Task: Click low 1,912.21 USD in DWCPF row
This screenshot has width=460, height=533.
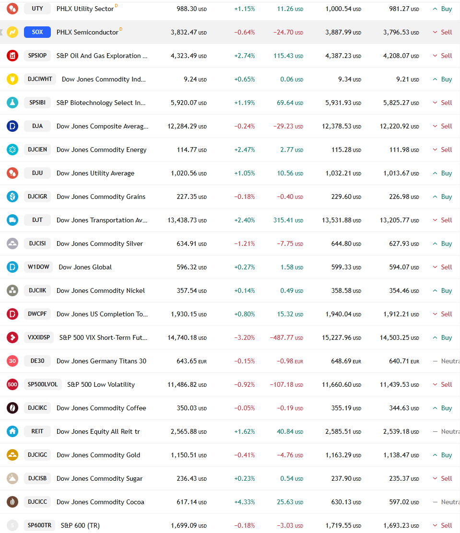Action: click(401, 314)
